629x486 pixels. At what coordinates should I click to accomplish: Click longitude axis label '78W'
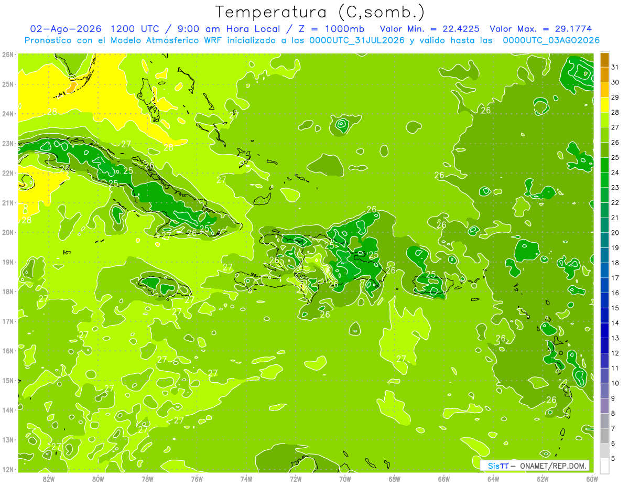147,479
